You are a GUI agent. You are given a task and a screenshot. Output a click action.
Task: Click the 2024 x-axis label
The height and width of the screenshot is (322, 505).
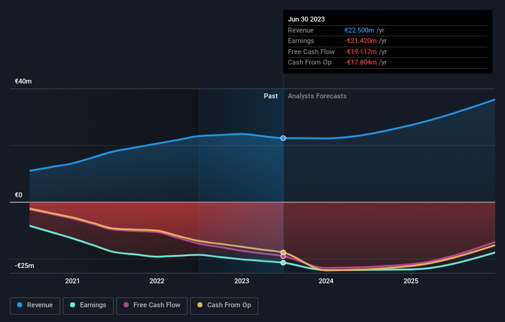click(x=326, y=281)
